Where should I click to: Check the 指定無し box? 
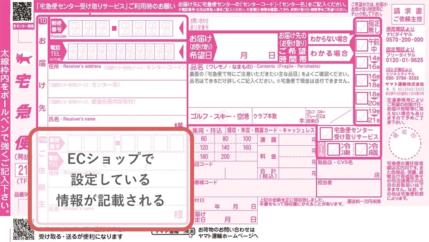[x=361, y=27]
